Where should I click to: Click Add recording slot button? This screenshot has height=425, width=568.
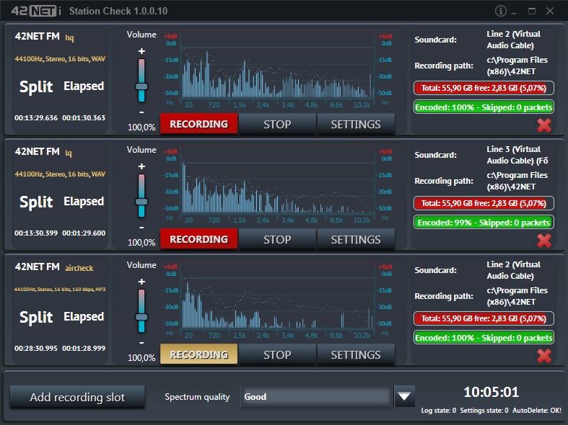[77, 397]
